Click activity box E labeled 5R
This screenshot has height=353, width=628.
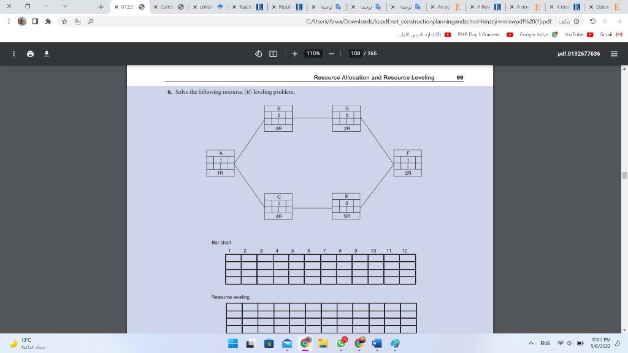tap(347, 207)
